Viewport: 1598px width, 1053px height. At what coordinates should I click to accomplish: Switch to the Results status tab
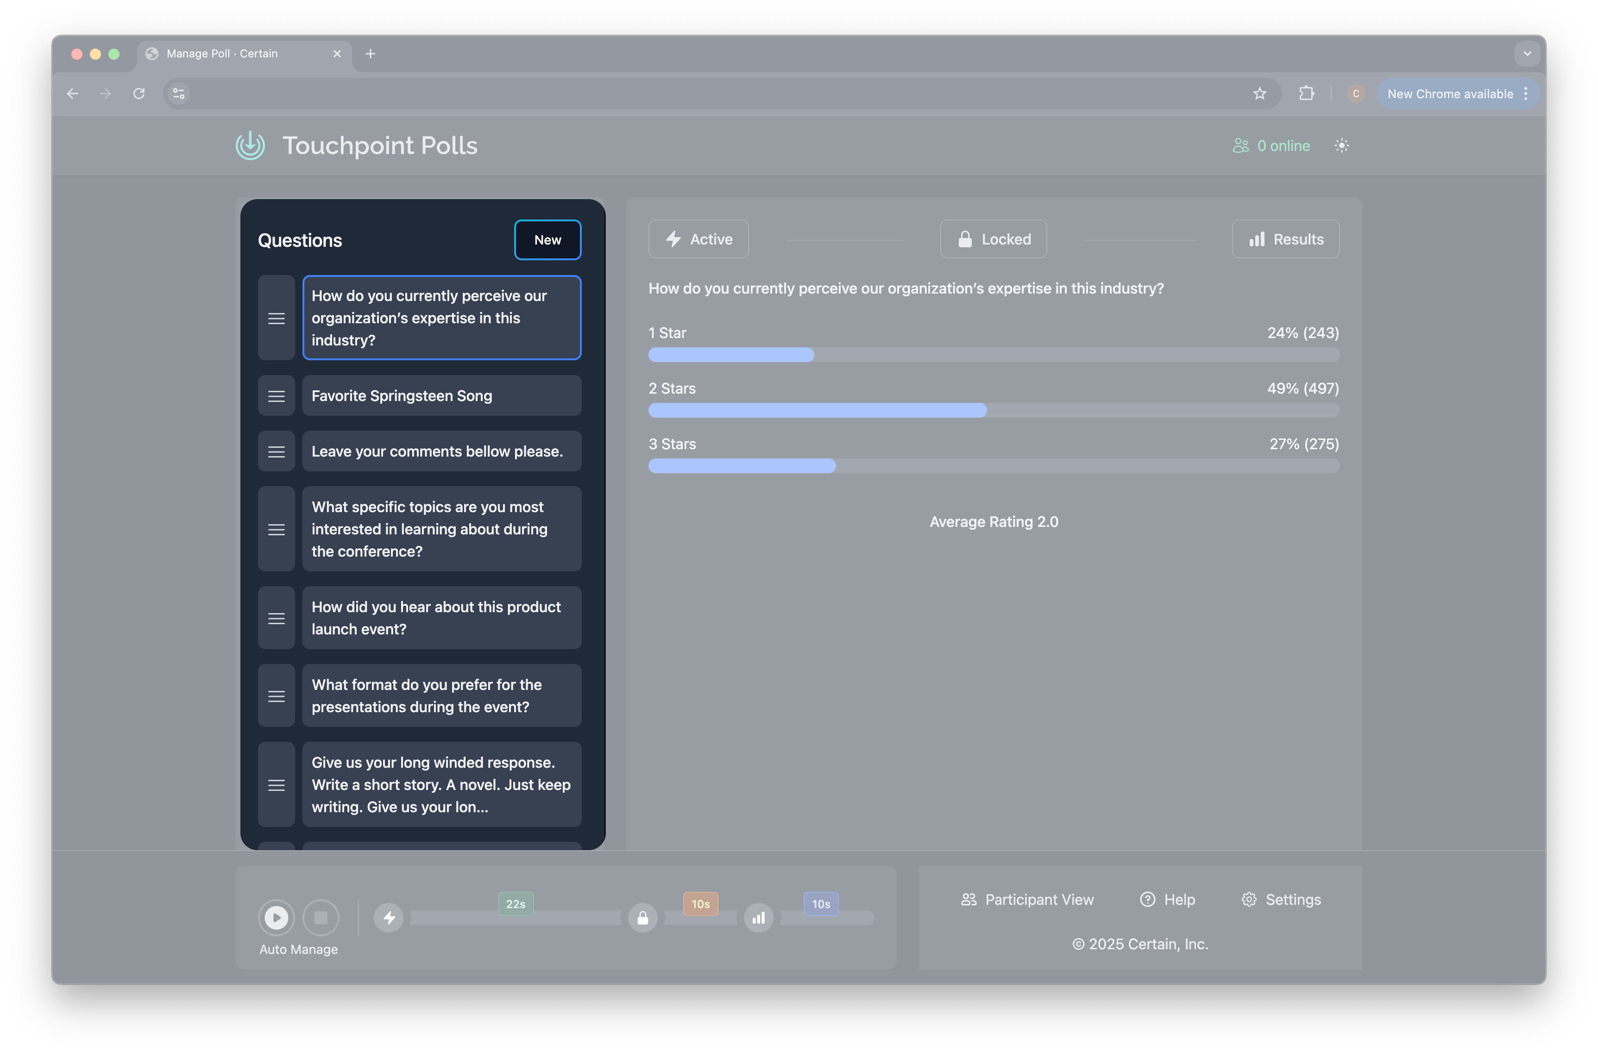point(1285,239)
